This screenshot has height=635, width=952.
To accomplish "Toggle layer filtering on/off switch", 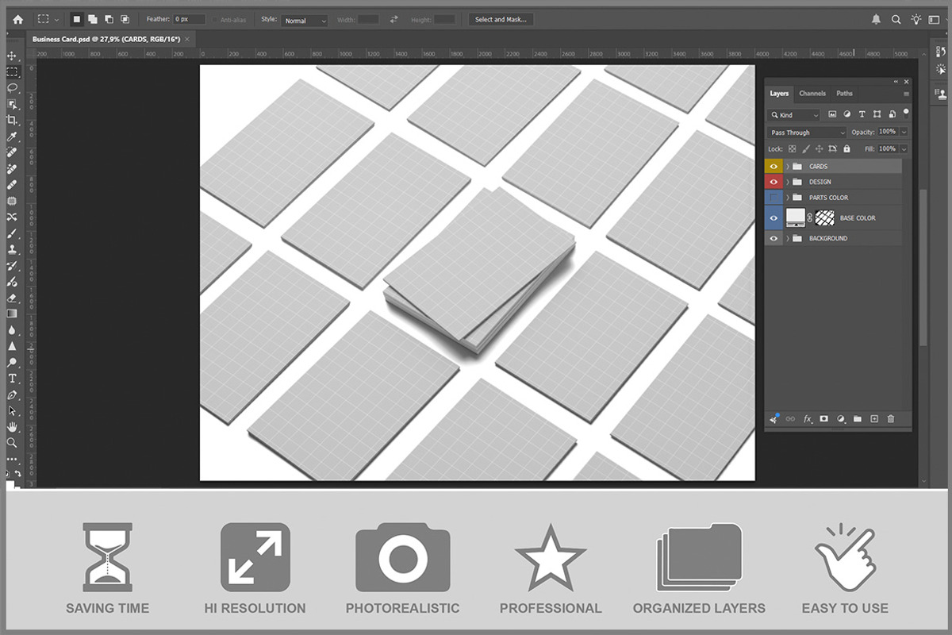I will 906,113.
